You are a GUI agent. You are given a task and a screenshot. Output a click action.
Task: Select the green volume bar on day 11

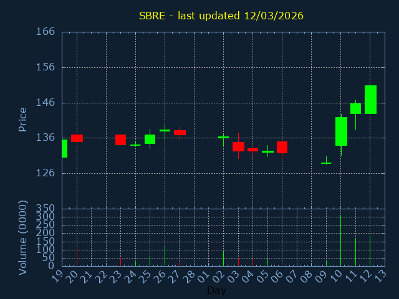point(355,251)
